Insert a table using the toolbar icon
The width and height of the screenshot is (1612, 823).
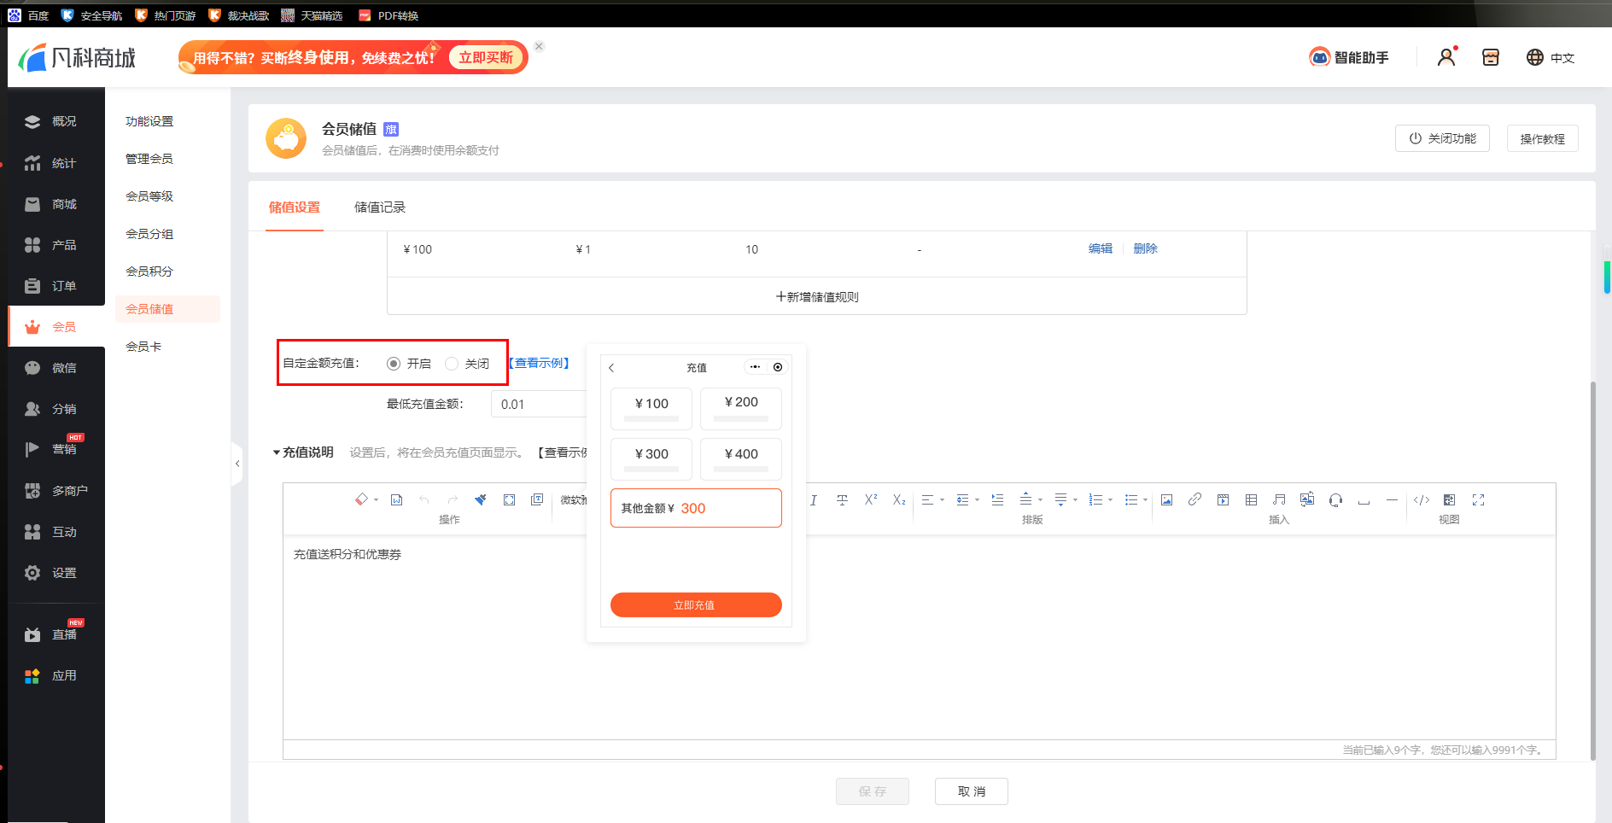(1251, 500)
